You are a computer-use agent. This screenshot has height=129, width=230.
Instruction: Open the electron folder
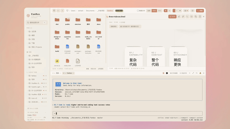point(78,21)
